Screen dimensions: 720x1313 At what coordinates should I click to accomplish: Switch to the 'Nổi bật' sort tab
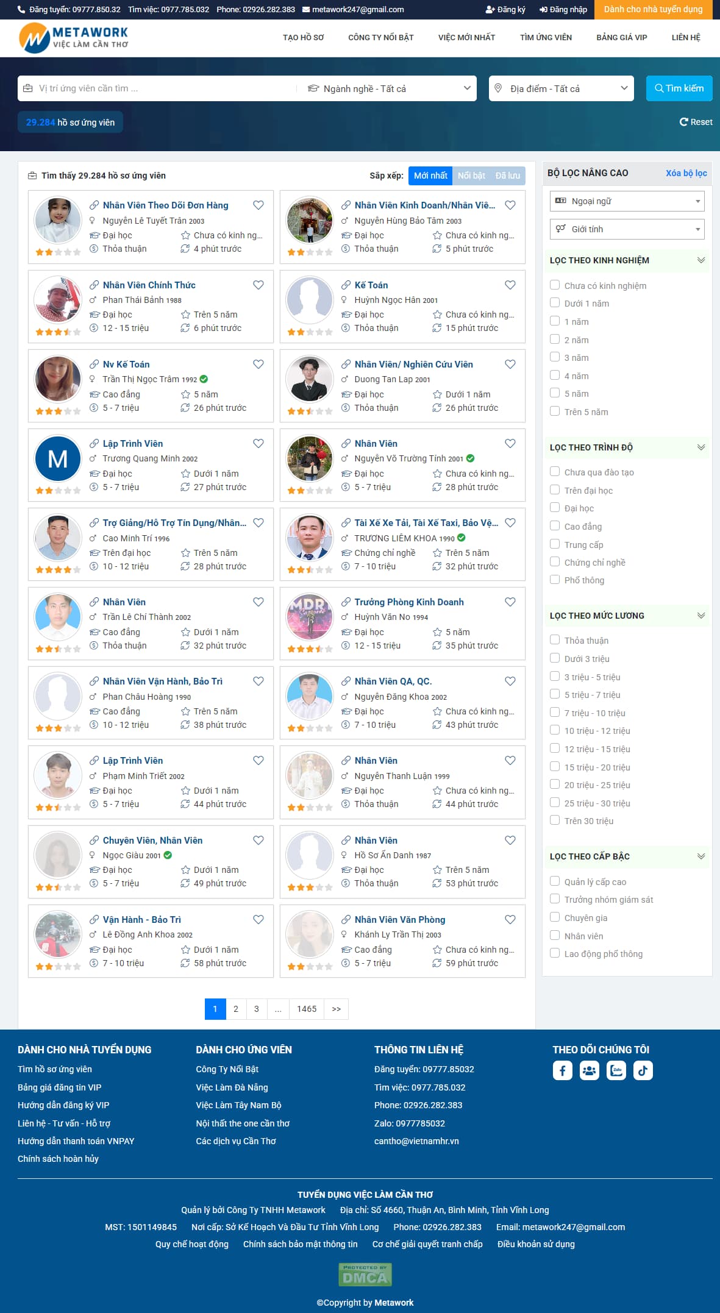click(471, 176)
